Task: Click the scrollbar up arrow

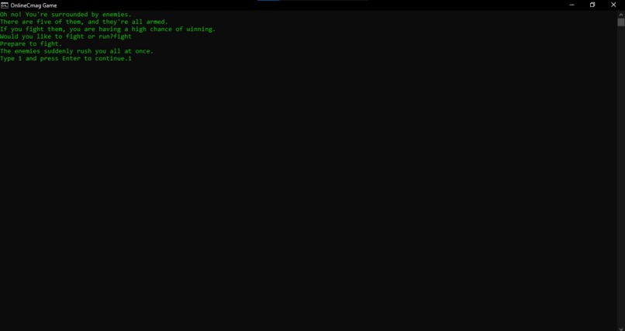Action: (x=621, y=14)
